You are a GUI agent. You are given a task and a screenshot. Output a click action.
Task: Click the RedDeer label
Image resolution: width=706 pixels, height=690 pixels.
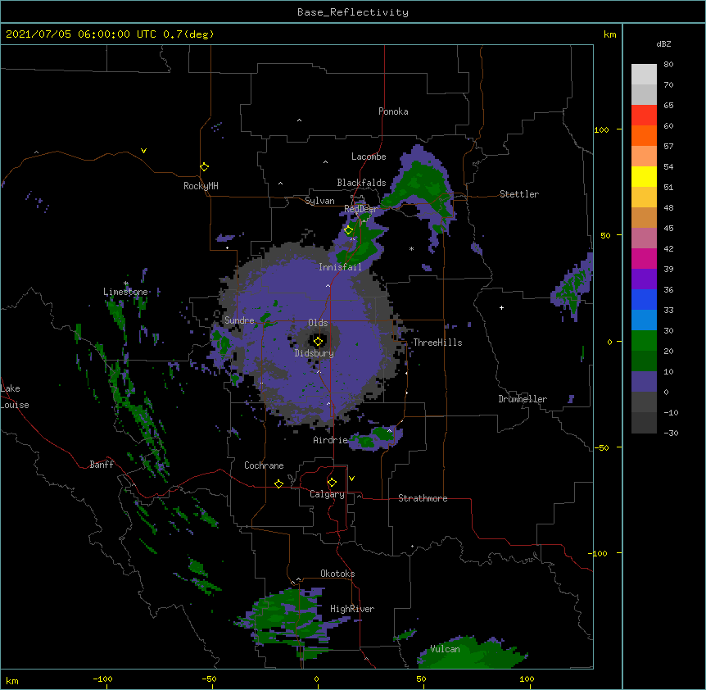(x=360, y=209)
